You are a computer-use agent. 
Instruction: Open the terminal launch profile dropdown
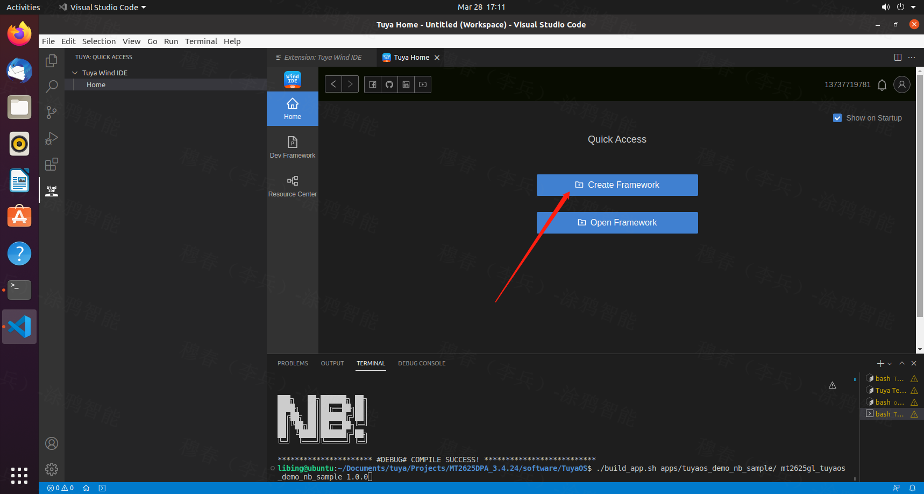coord(890,364)
